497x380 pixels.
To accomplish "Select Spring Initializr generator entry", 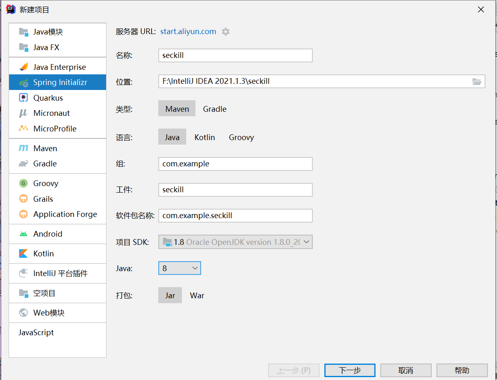I will tap(58, 83).
